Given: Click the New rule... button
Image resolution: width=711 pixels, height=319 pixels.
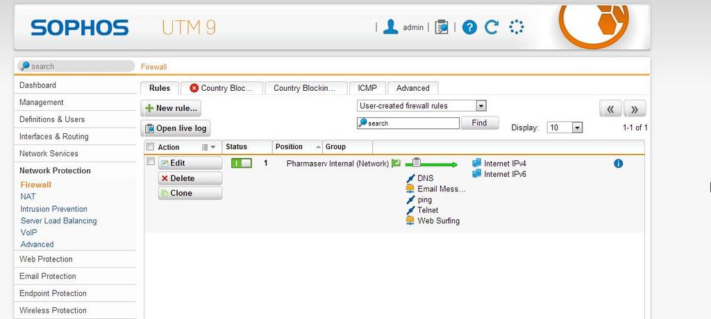Looking at the screenshot, I should pos(171,108).
